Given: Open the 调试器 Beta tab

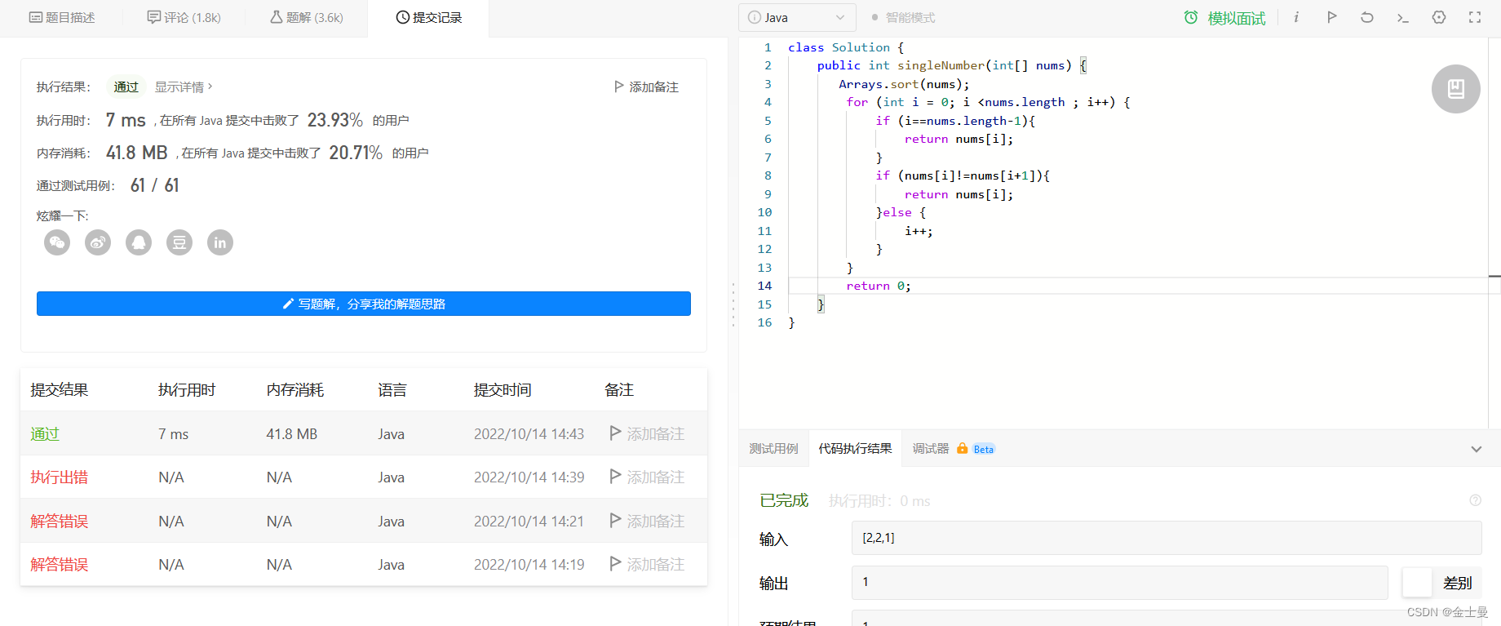Looking at the screenshot, I should [x=953, y=448].
